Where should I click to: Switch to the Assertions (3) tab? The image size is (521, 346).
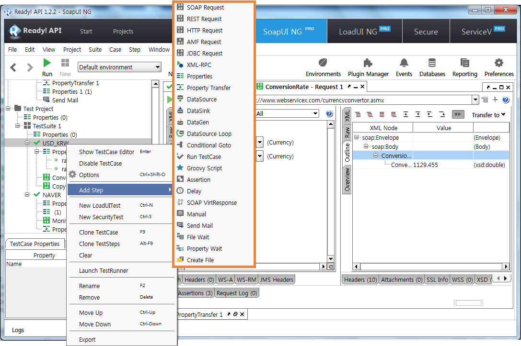(195, 293)
